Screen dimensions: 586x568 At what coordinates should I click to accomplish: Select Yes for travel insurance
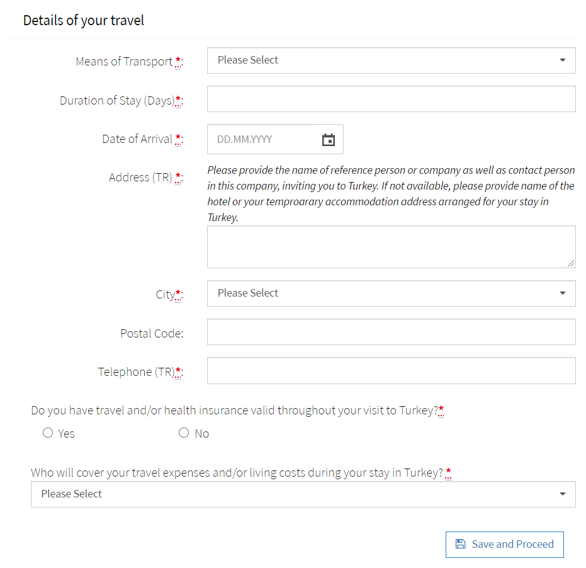(x=48, y=433)
